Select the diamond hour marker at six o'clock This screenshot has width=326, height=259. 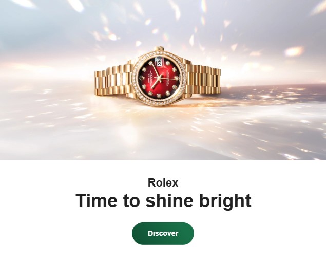(177, 78)
